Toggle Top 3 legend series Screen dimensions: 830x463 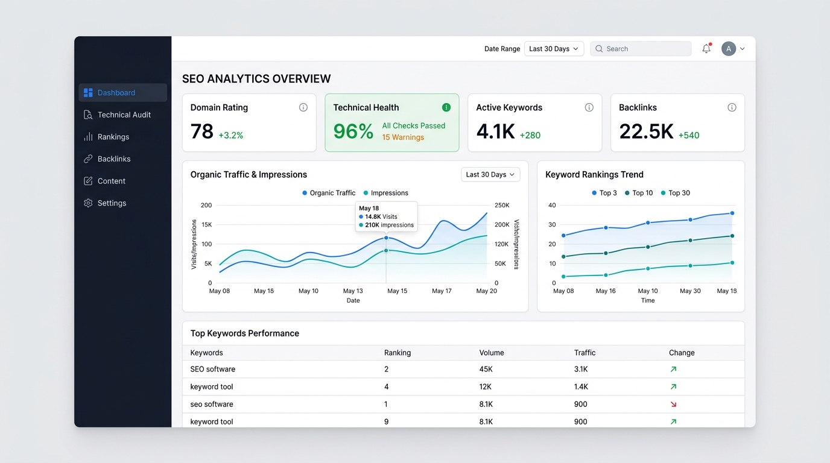(x=604, y=193)
